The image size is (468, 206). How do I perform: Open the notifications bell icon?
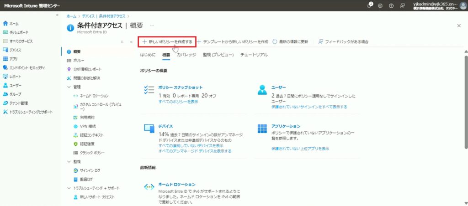370,5
